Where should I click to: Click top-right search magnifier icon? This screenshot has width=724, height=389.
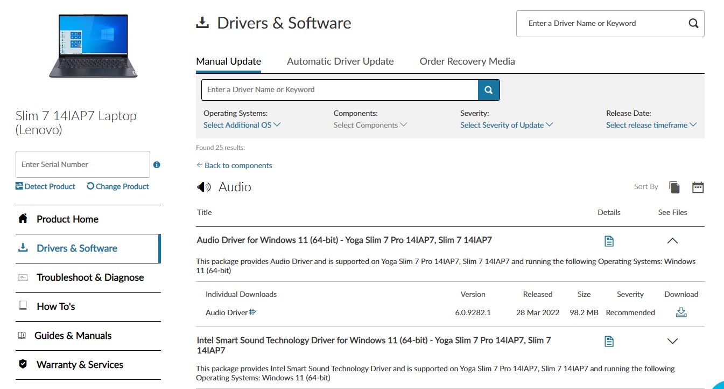tap(693, 23)
